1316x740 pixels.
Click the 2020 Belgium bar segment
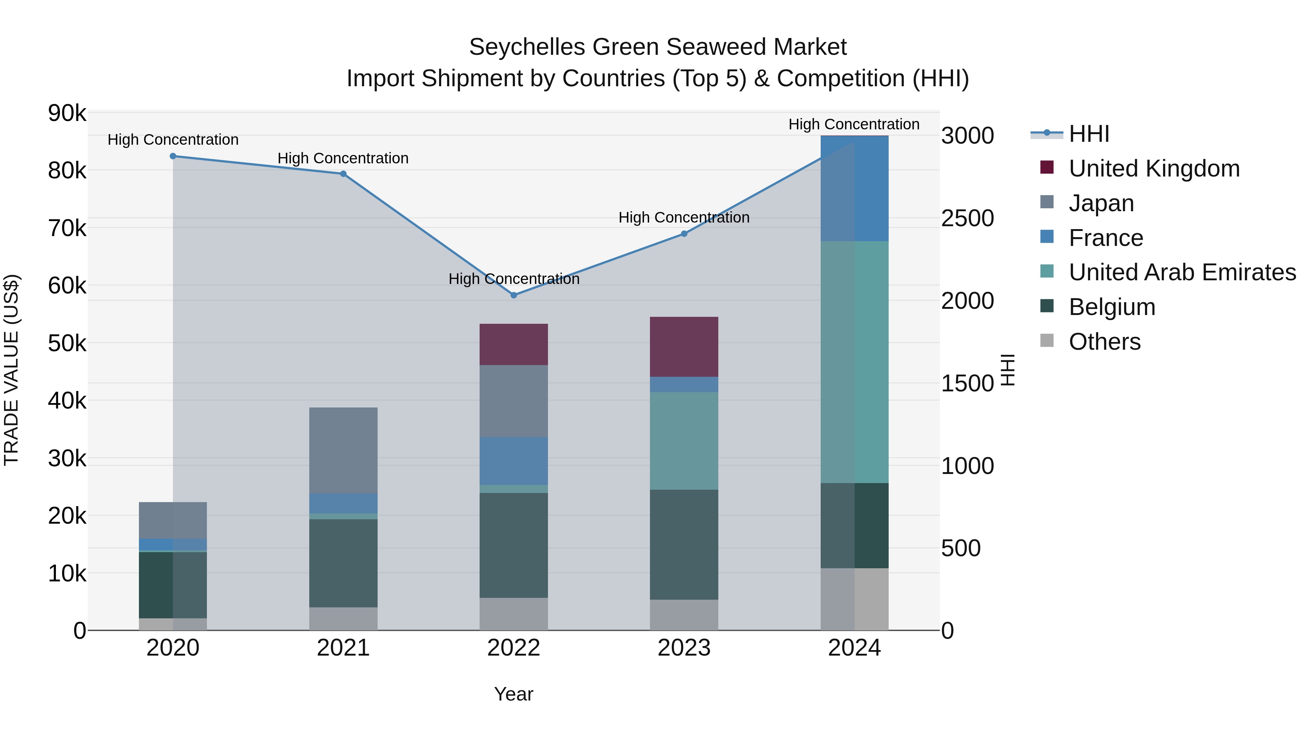click(x=173, y=585)
